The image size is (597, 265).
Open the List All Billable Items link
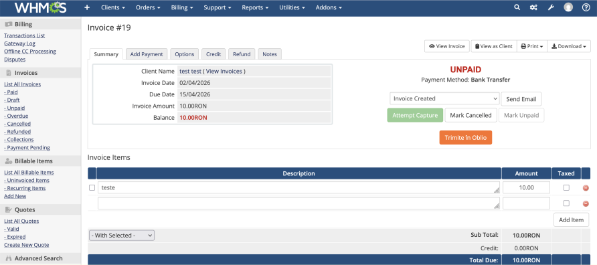(29, 173)
